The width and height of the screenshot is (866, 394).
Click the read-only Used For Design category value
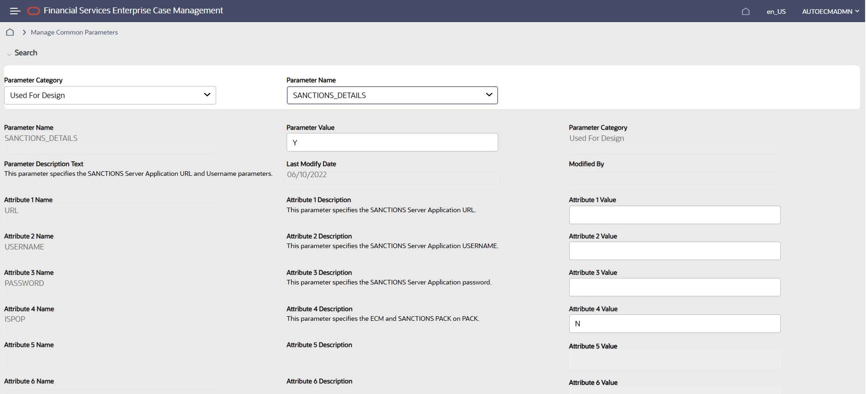(x=597, y=139)
